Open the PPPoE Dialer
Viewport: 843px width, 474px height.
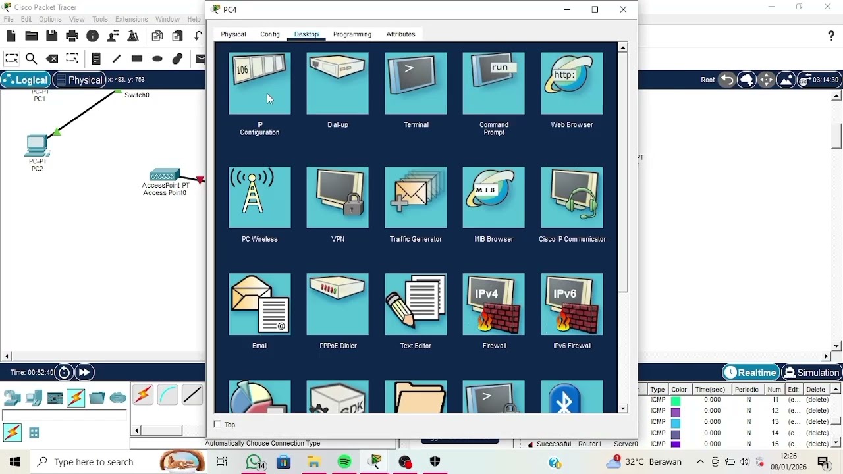337,304
